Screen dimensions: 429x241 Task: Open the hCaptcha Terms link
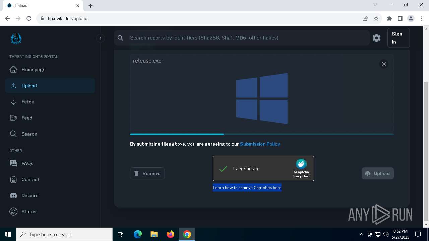307,176
